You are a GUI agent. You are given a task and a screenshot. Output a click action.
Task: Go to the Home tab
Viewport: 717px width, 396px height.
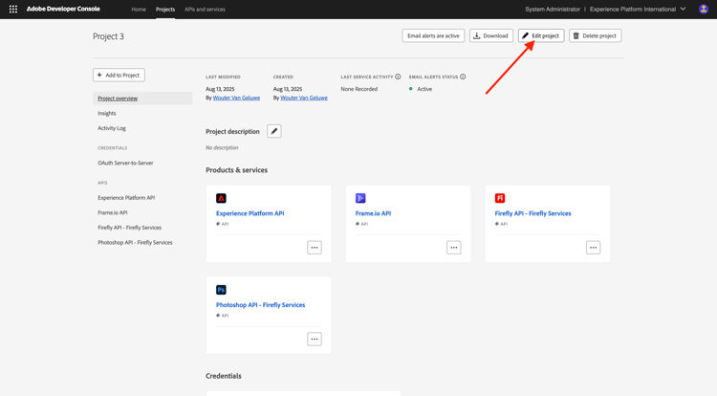click(139, 10)
